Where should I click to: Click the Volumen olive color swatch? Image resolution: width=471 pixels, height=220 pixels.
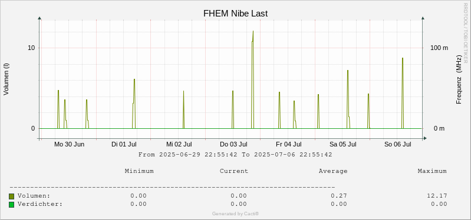point(11,196)
